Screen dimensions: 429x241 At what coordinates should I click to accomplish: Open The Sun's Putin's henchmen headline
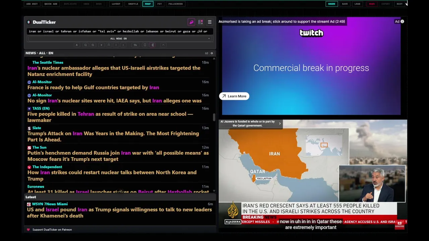[x=118, y=156]
